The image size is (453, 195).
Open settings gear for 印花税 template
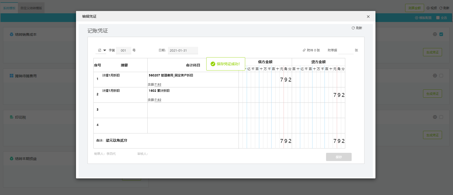[435, 117]
